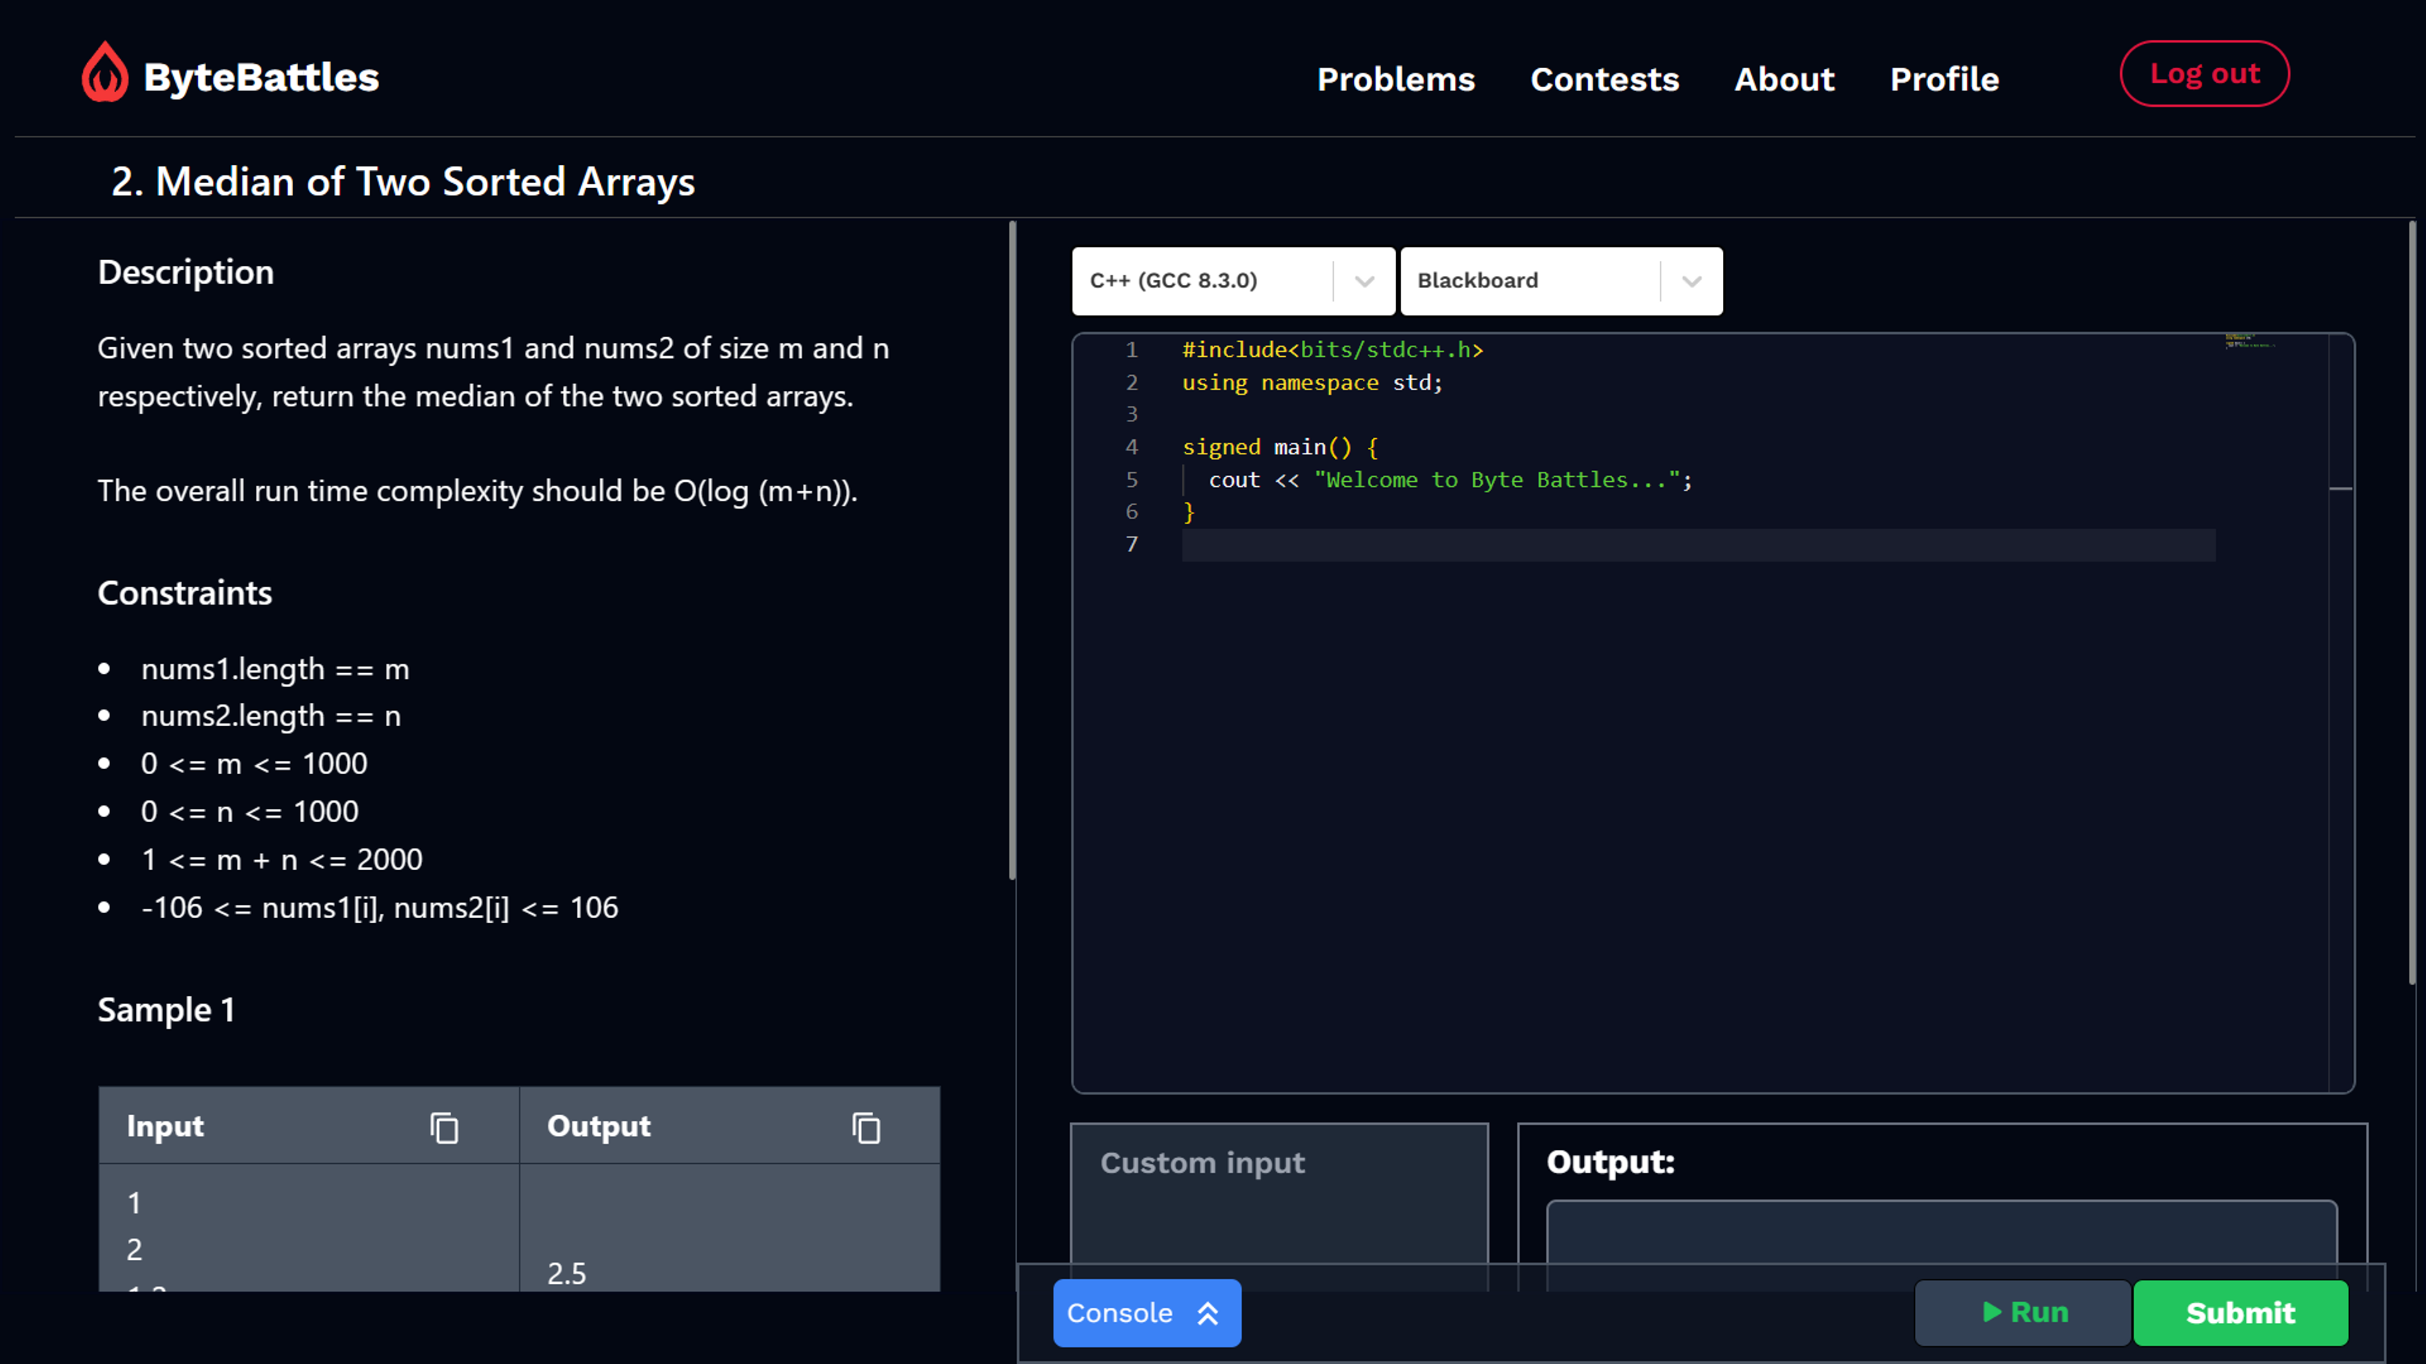
Task: Expand the language selector chevron arrow
Action: 1365,280
